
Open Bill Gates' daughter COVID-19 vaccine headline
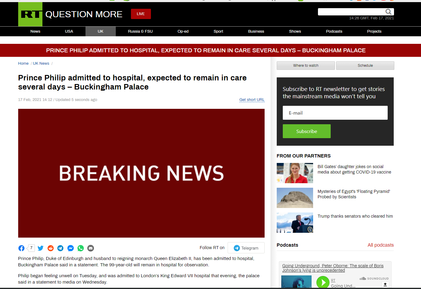click(x=354, y=169)
